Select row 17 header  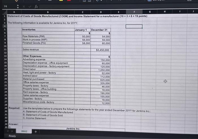(x=5, y=69)
